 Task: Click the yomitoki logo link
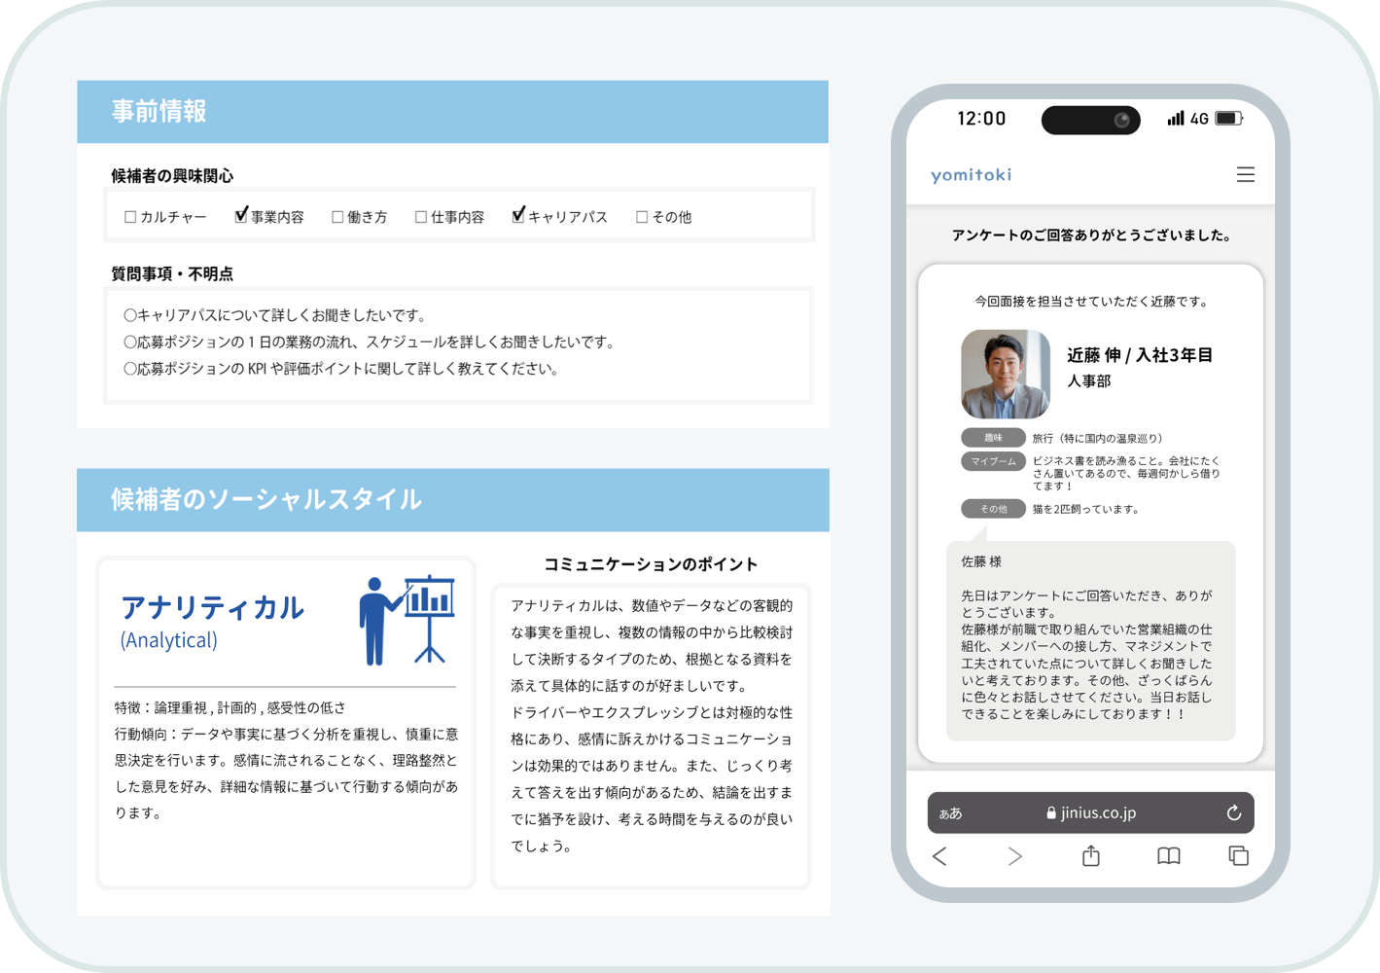(x=971, y=175)
